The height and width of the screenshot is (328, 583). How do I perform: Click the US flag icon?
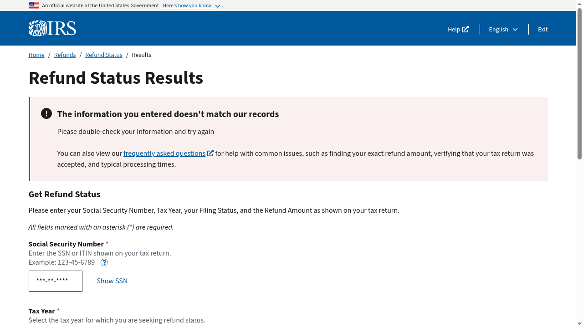point(33,5)
